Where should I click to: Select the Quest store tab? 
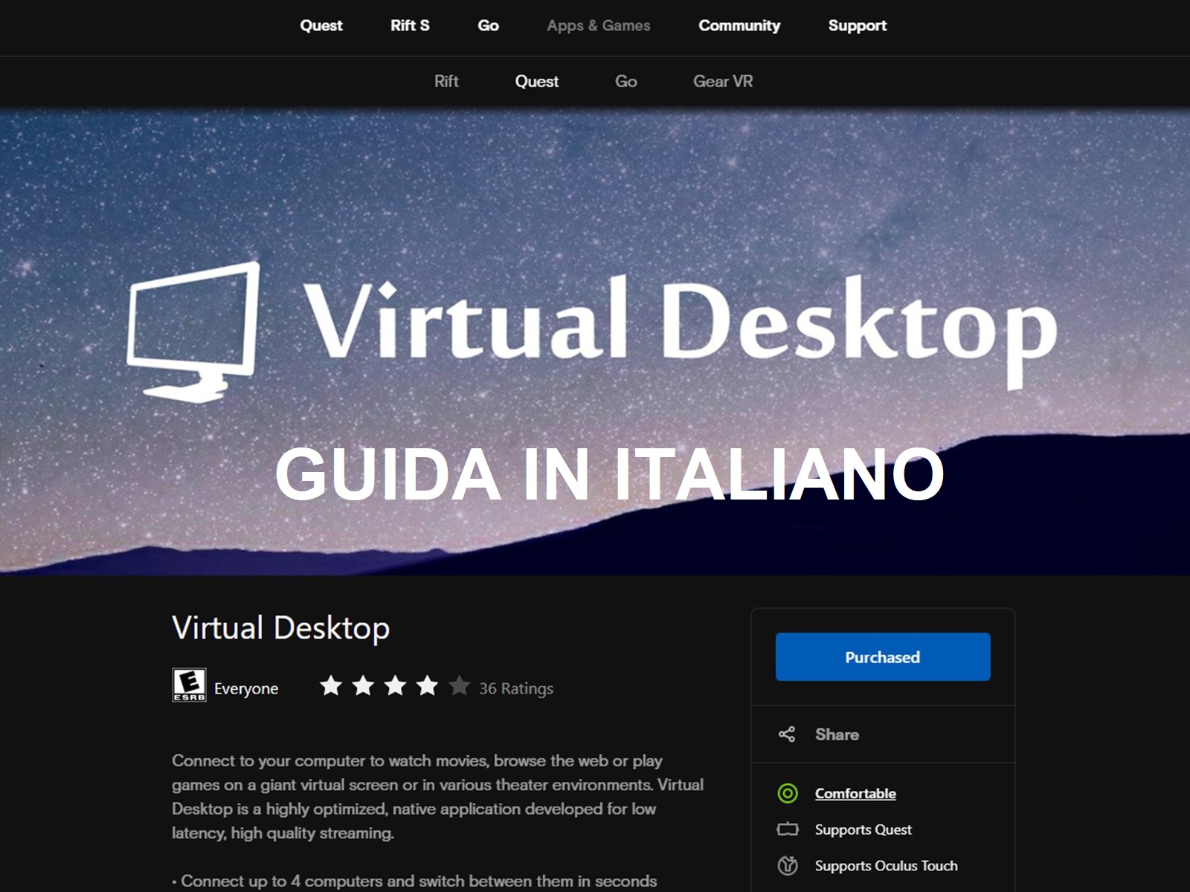(x=537, y=81)
